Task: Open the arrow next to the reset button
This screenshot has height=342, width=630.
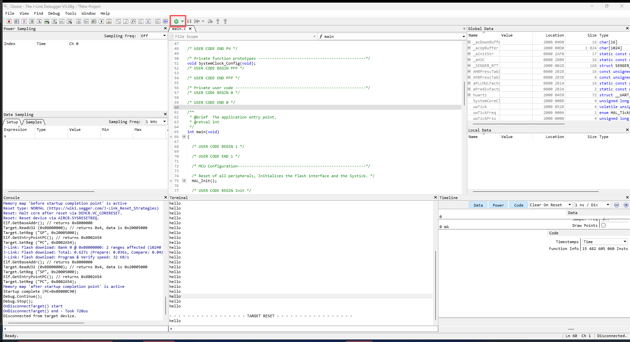Action: click(x=203, y=22)
